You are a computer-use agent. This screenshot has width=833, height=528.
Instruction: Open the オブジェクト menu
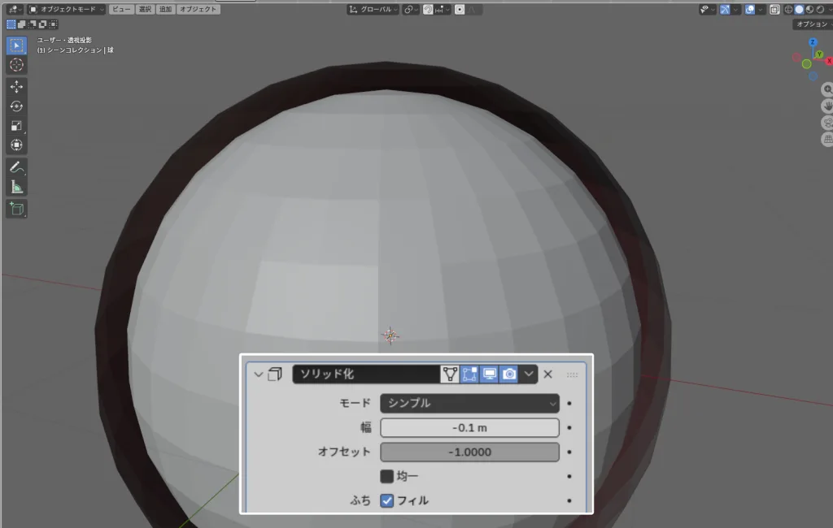click(198, 10)
